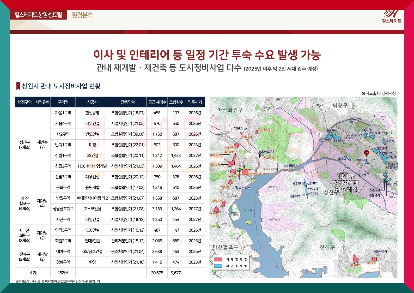Screen dimensions: 414x293
Task: Click the 공급세대수 column header
Action: (157, 102)
